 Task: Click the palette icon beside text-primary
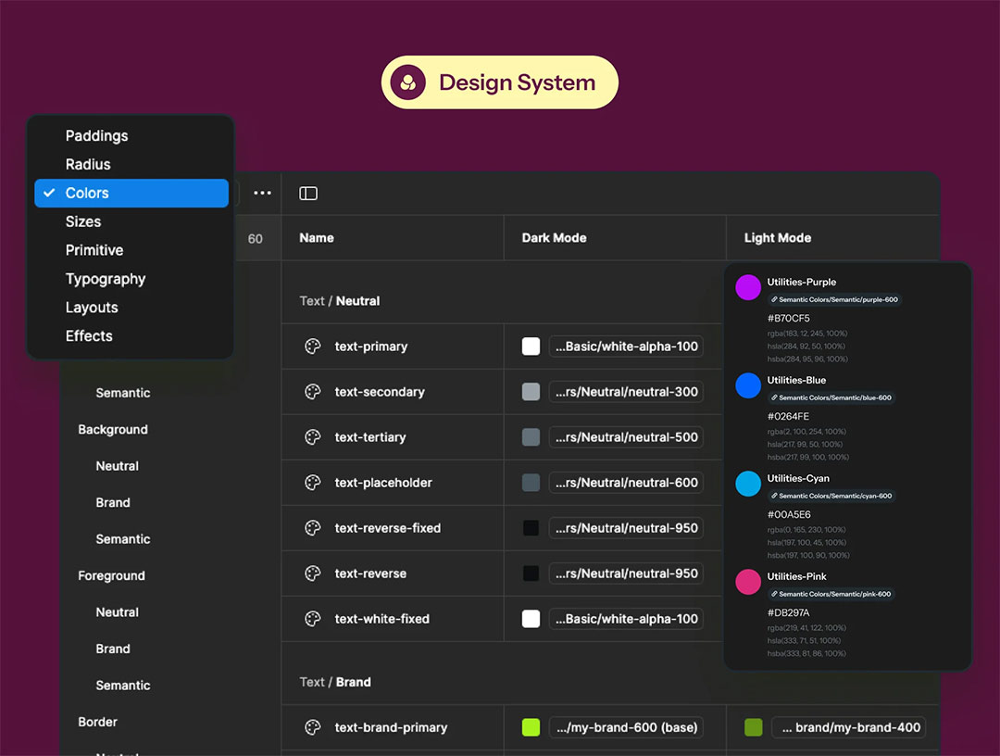pos(313,346)
